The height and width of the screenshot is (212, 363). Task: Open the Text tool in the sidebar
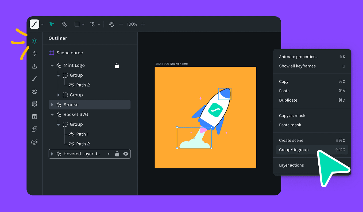(x=34, y=116)
